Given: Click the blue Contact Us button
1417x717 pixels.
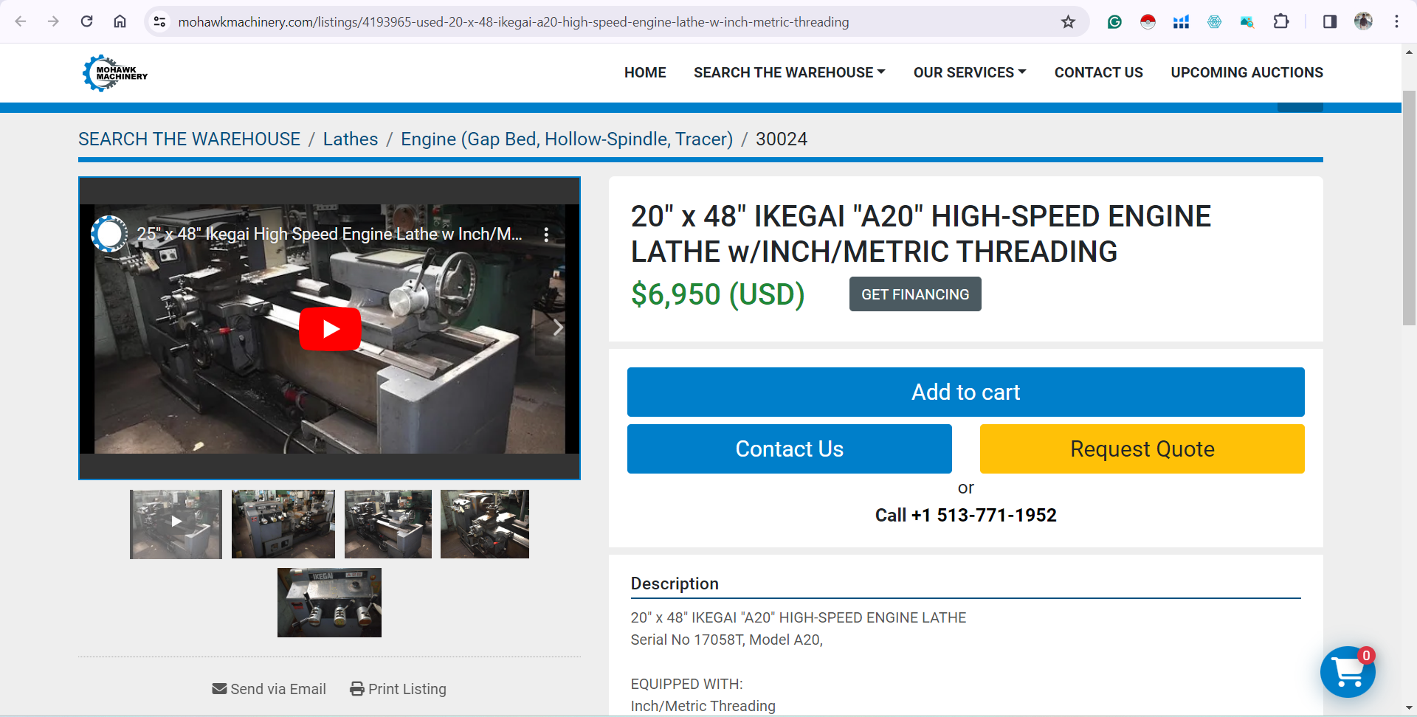Looking at the screenshot, I should [x=789, y=448].
